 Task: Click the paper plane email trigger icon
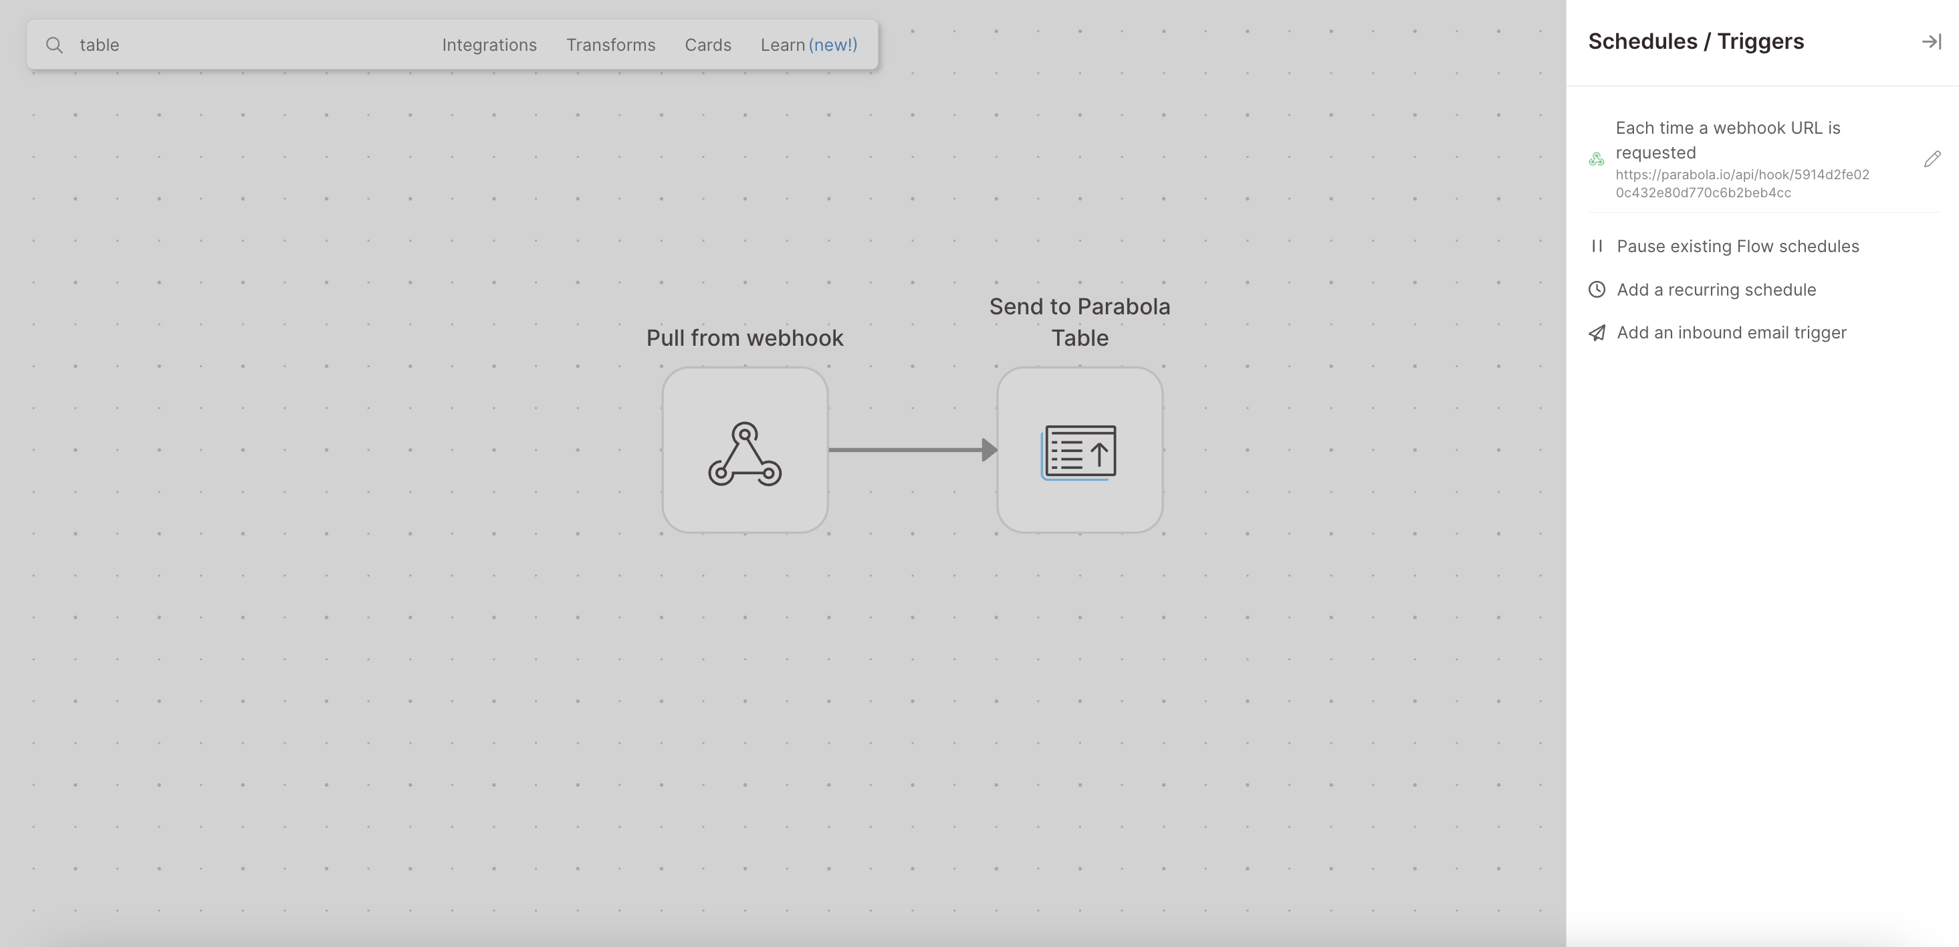[x=1597, y=332]
